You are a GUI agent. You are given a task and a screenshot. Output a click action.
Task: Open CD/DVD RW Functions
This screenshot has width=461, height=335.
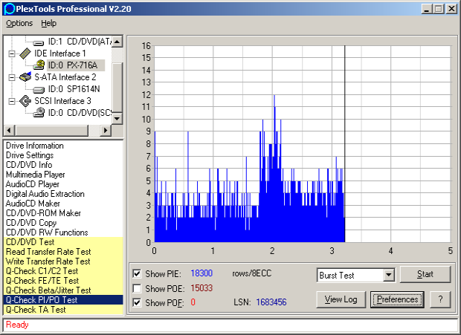click(x=47, y=232)
